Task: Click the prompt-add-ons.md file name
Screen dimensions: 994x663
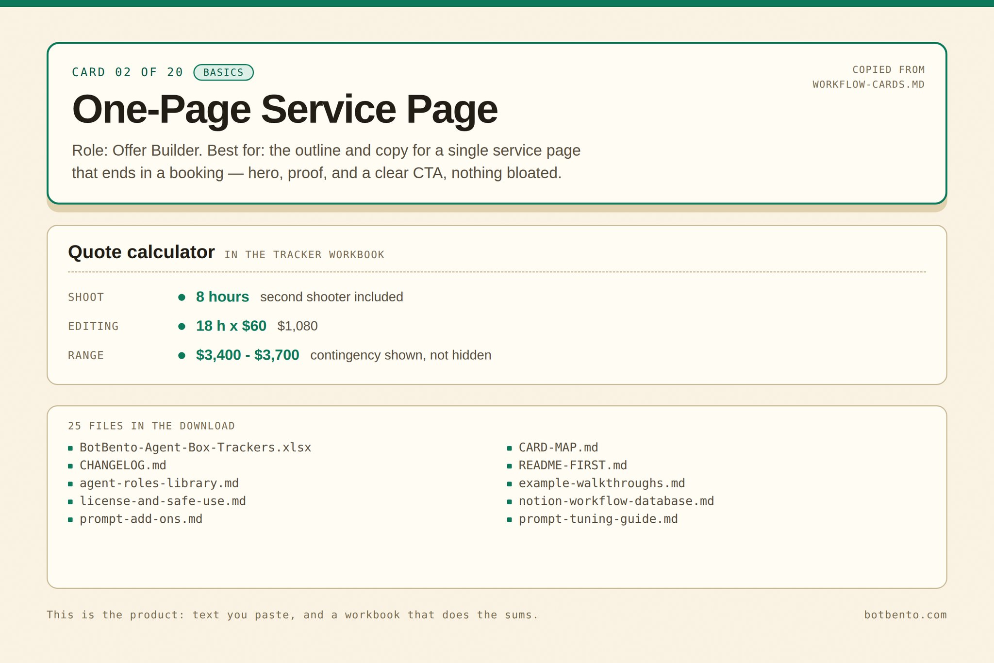Action: click(x=141, y=519)
